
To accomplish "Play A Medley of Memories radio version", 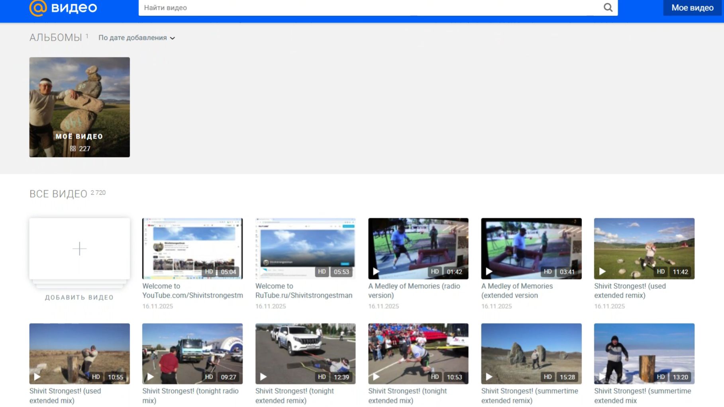I will [376, 272].
